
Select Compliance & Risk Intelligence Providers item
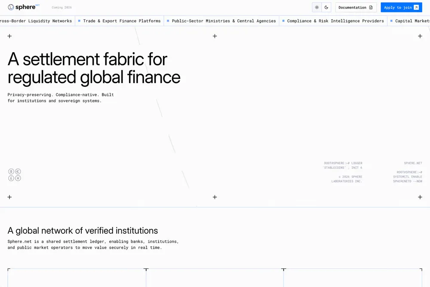click(333, 21)
